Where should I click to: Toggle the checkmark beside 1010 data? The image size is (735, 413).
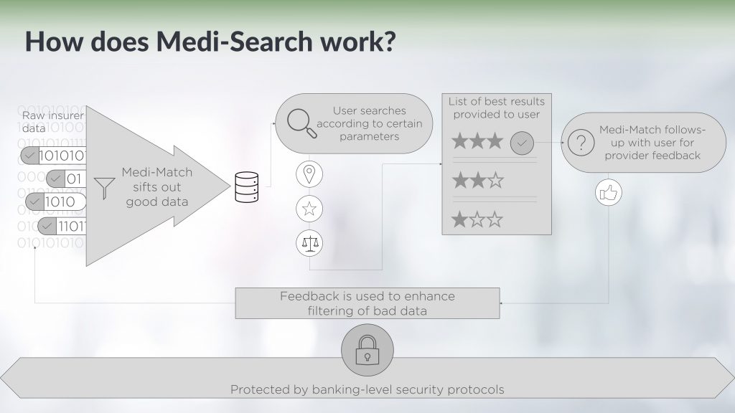(x=34, y=201)
